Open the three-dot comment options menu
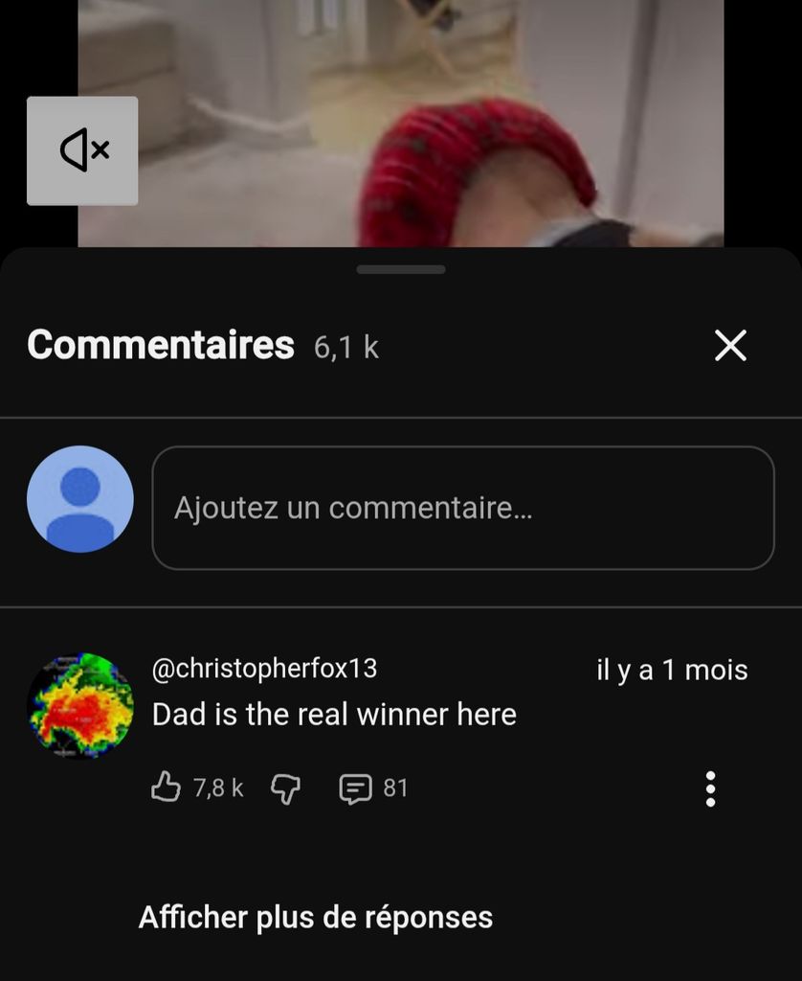 (710, 788)
